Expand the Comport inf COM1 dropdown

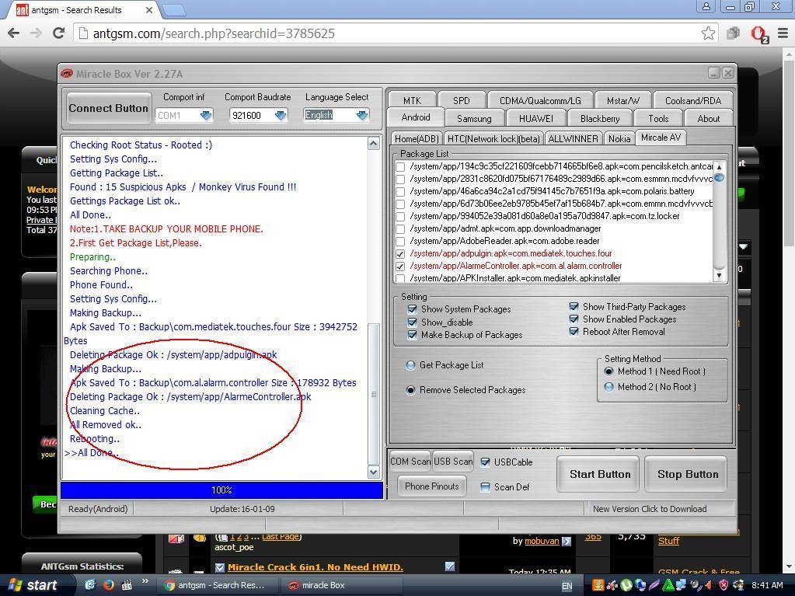(205, 115)
